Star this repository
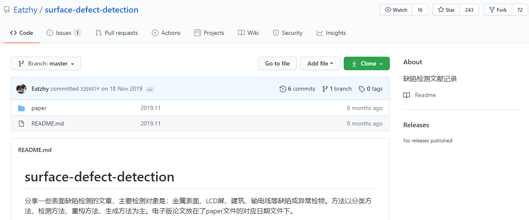This screenshot has height=220, width=529. click(446, 10)
